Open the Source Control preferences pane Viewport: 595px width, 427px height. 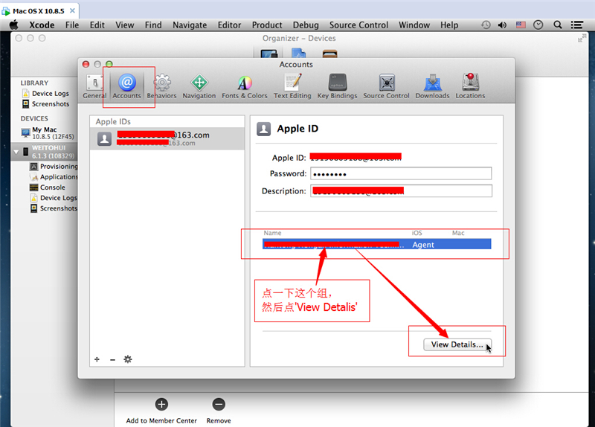pos(386,86)
